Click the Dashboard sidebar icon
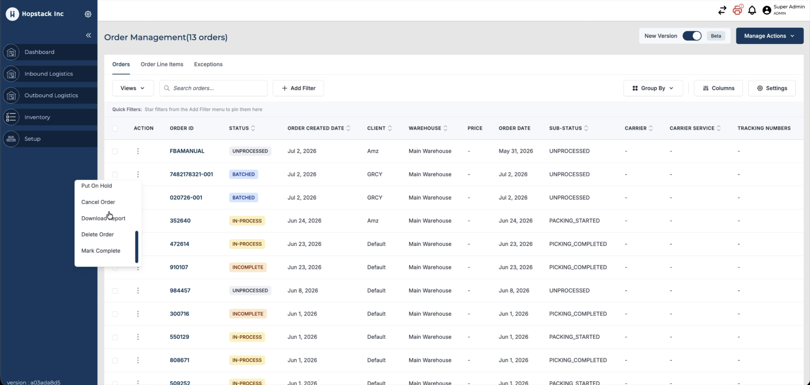 [x=11, y=52]
